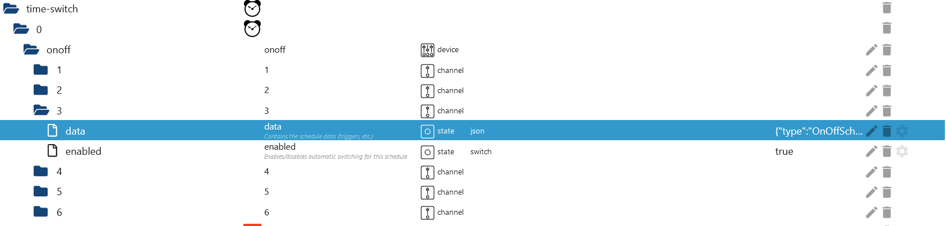Click delete trash icon for instance 0
Screen dimensions: 946x226
pyautogui.click(x=887, y=28)
